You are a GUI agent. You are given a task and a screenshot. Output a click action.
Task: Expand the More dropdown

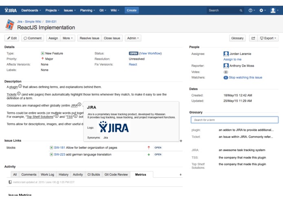(68, 38)
